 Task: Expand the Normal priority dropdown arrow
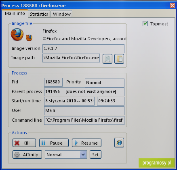pos(83,155)
